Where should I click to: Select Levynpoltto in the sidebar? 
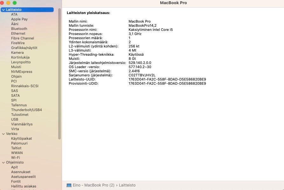pos(21,62)
